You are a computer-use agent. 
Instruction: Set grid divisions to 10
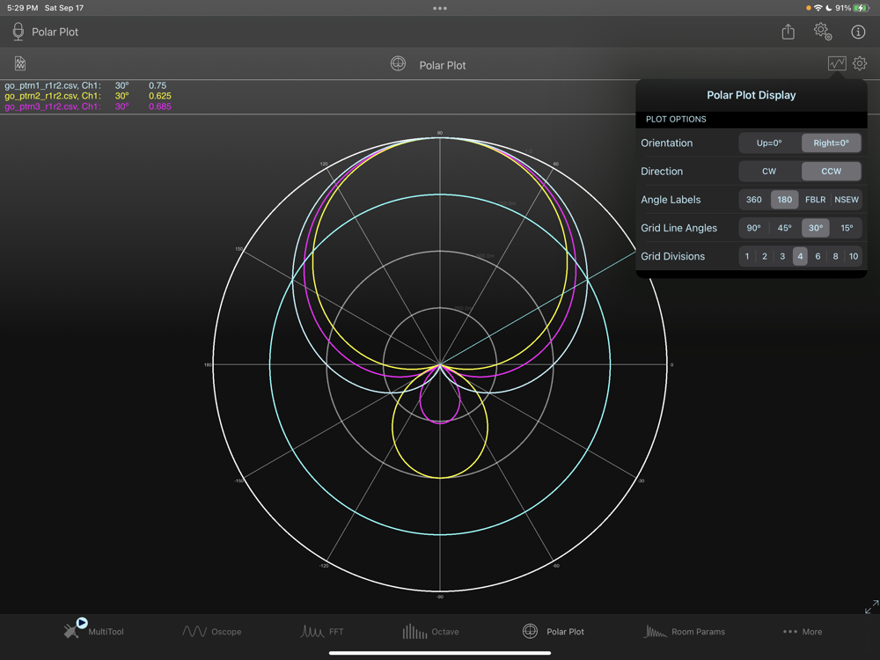(x=853, y=256)
